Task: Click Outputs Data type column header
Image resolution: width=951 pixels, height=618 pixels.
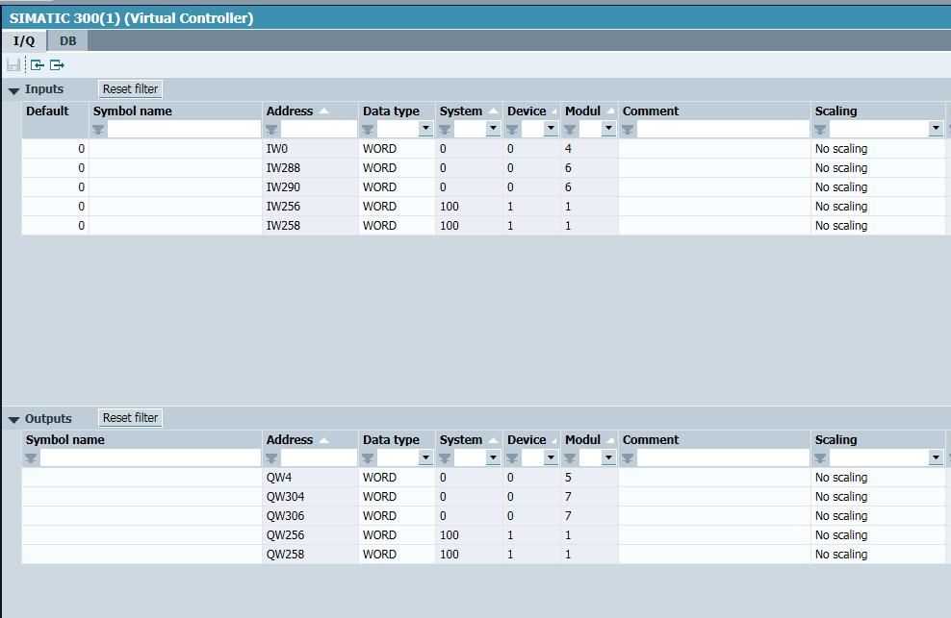Action: 397,440
